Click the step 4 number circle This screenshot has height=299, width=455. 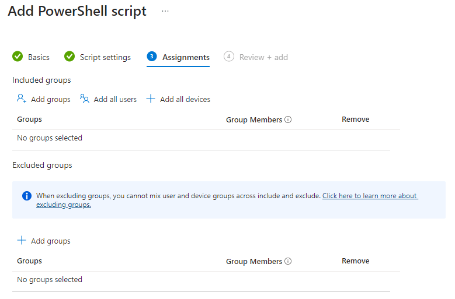tap(229, 57)
